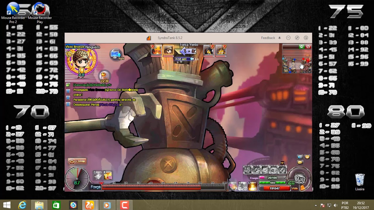Click the minimap thumbnail

click(x=297, y=61)
